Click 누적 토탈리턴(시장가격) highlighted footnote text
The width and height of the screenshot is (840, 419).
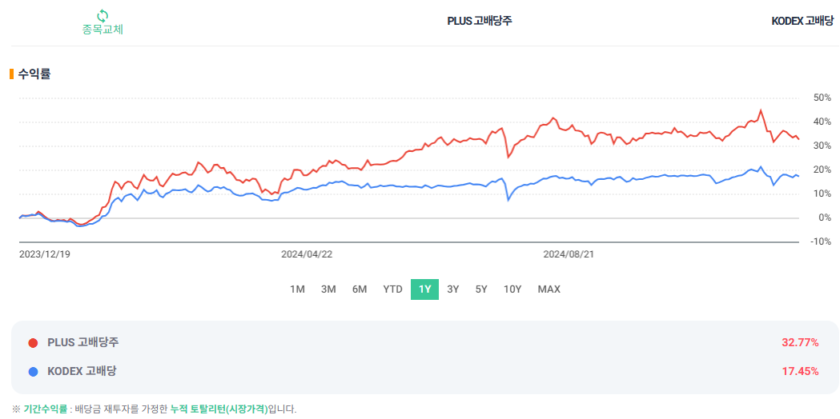[219, 409]
